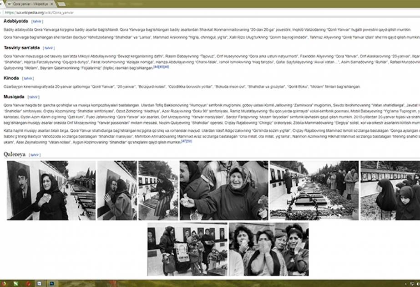Viewport: 420px width, 287px height.
Task: Open gallery photo of women in black veils
Action: (x=390, y=190)
